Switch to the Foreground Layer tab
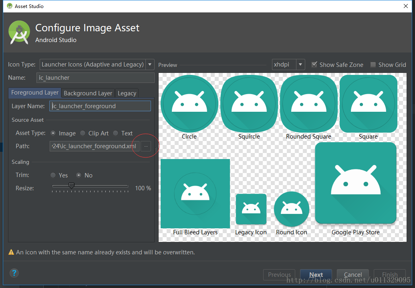Image resolution: width=415 pixels, height=288 pixels. coord(35,93)
